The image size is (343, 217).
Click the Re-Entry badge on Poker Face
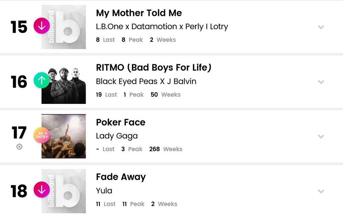click(x=42, y=135)
